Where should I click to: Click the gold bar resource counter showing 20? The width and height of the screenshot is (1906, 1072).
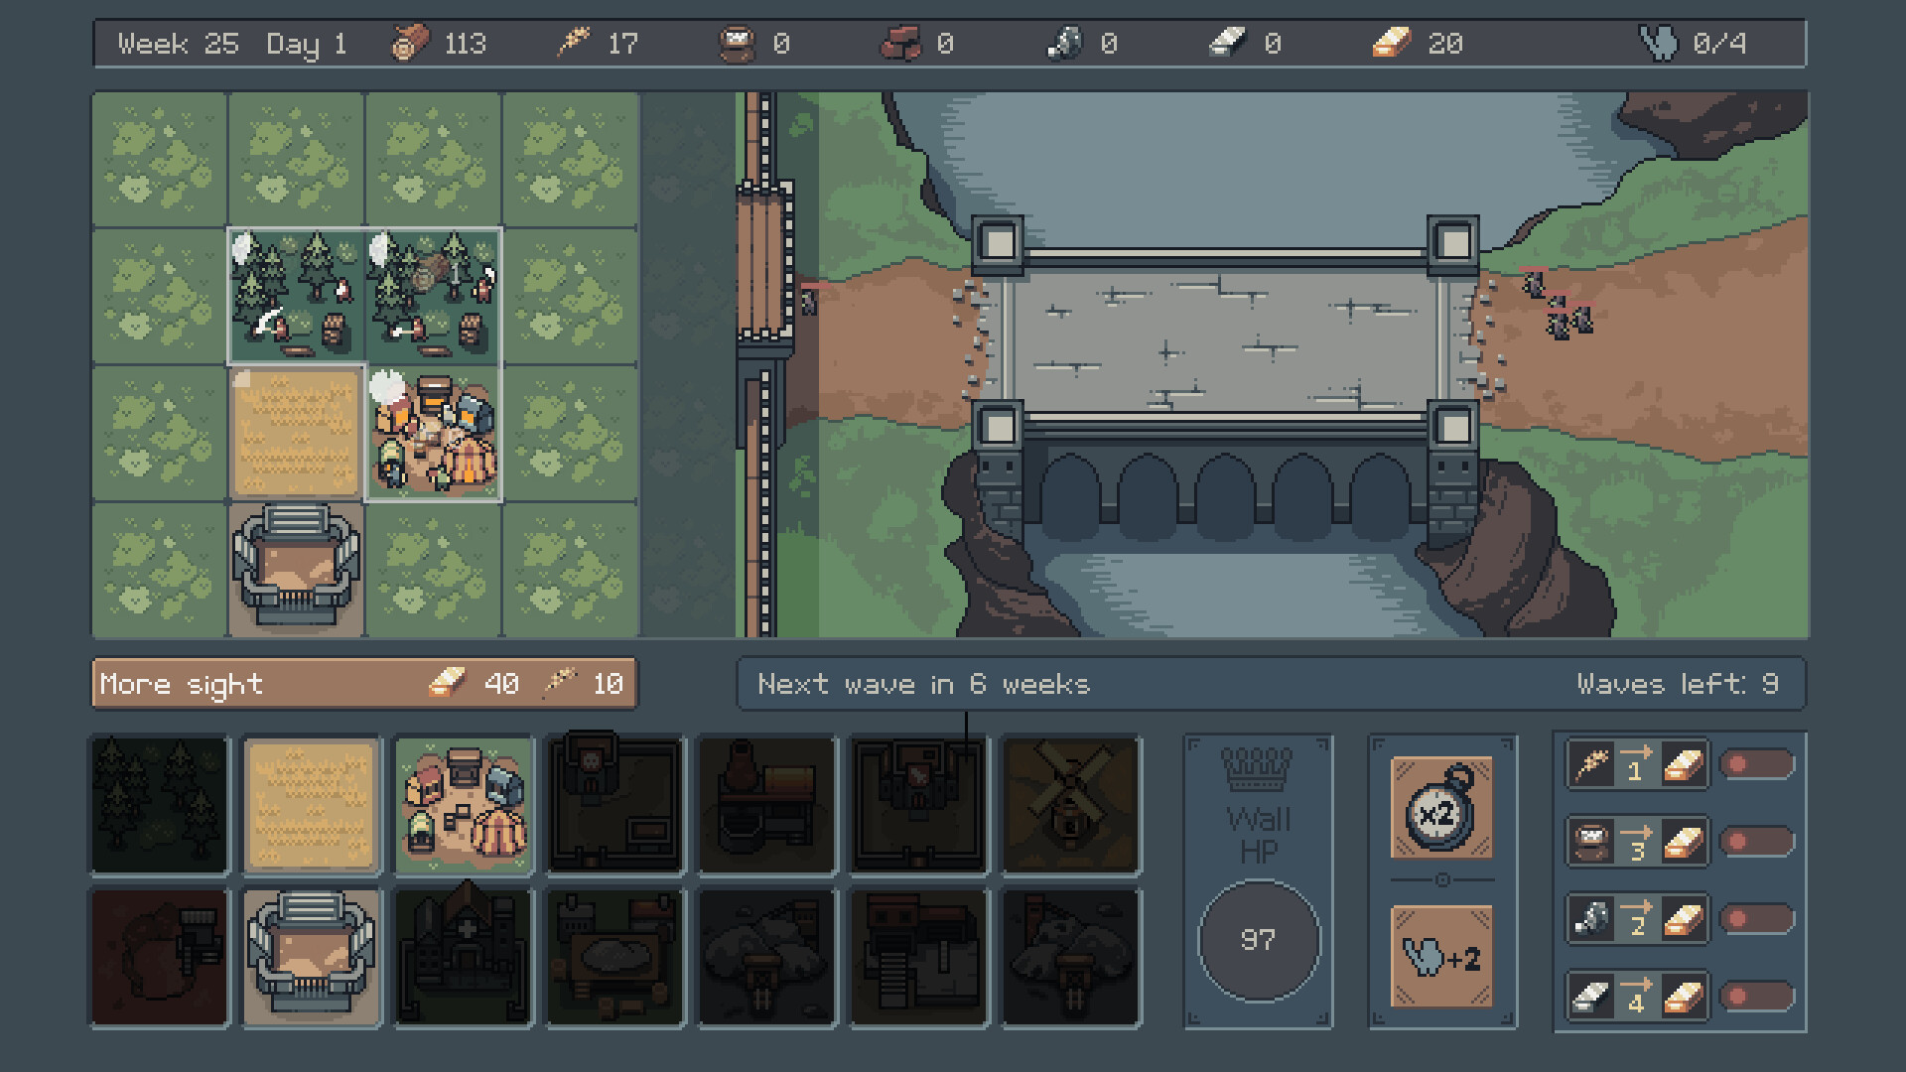[x=1418, y=44]
